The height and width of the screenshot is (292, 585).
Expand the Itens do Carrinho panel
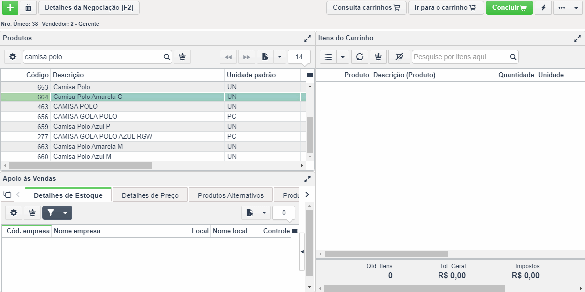click(x=577, y=38)
